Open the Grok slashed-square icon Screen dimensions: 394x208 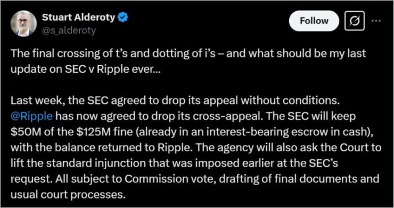click(355, 21)
